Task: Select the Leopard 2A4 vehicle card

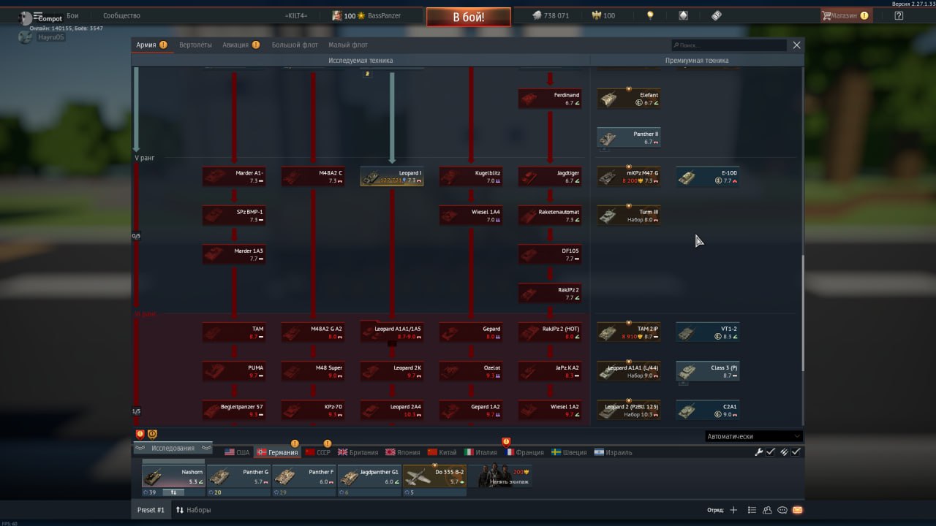Action: coord(392,411)
